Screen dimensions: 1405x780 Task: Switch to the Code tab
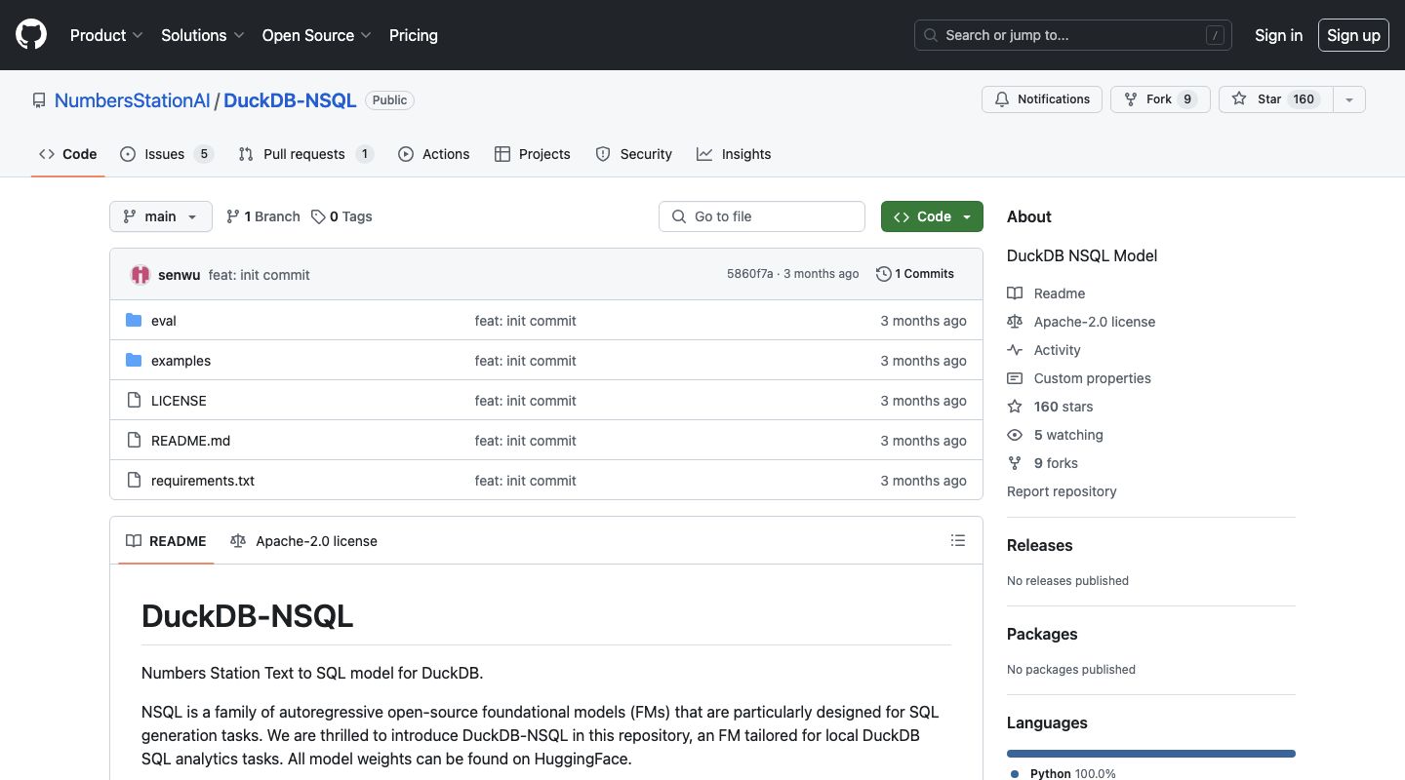(x=68, y=154)
